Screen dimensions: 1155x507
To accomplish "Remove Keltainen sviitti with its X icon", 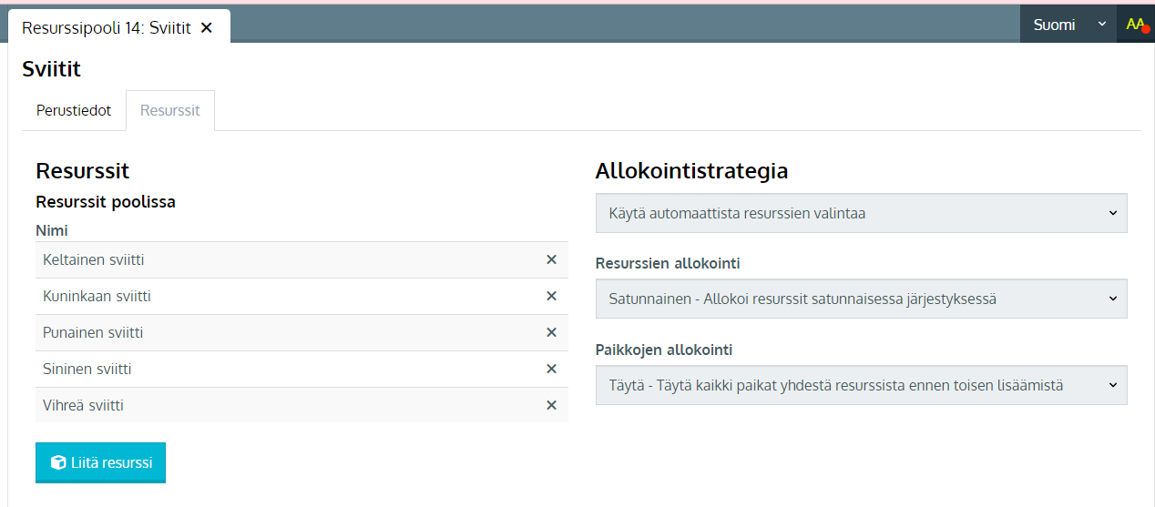I will point(551,259).
